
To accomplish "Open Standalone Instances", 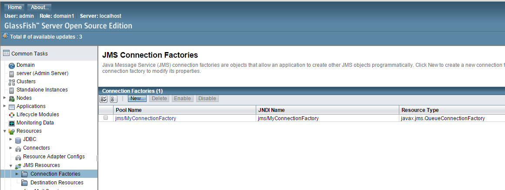I will coord(42,89).
